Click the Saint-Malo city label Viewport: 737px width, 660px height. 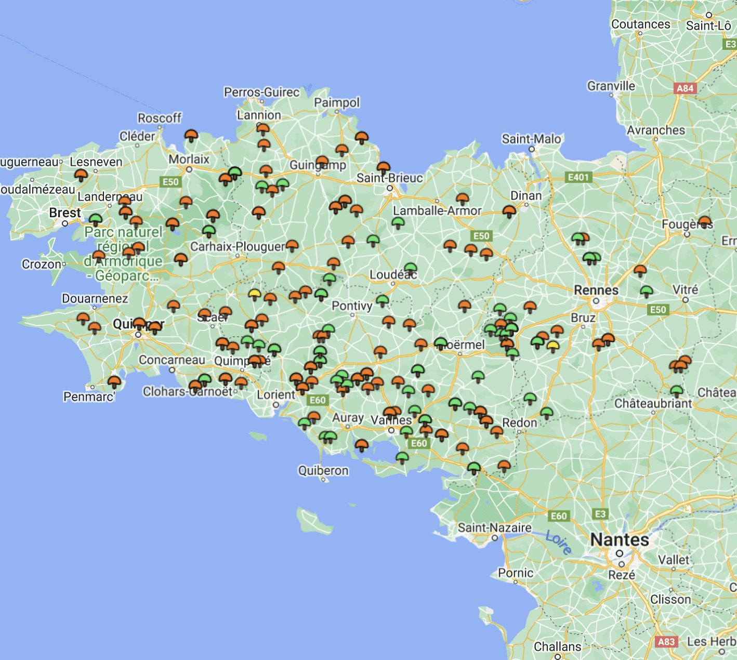pos(531,139)
